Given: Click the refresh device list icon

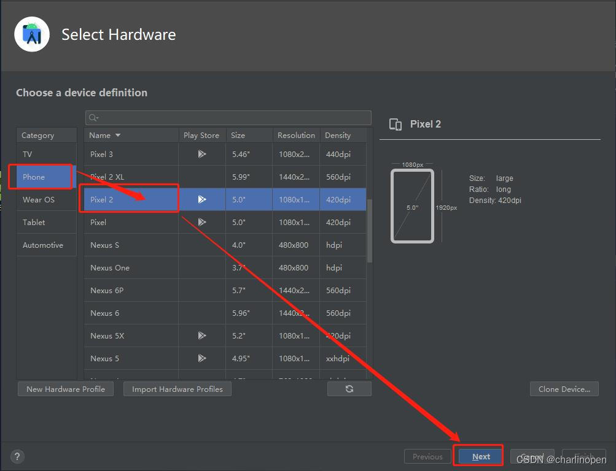Looking at the screenshot, I should (x=349, y=389).
